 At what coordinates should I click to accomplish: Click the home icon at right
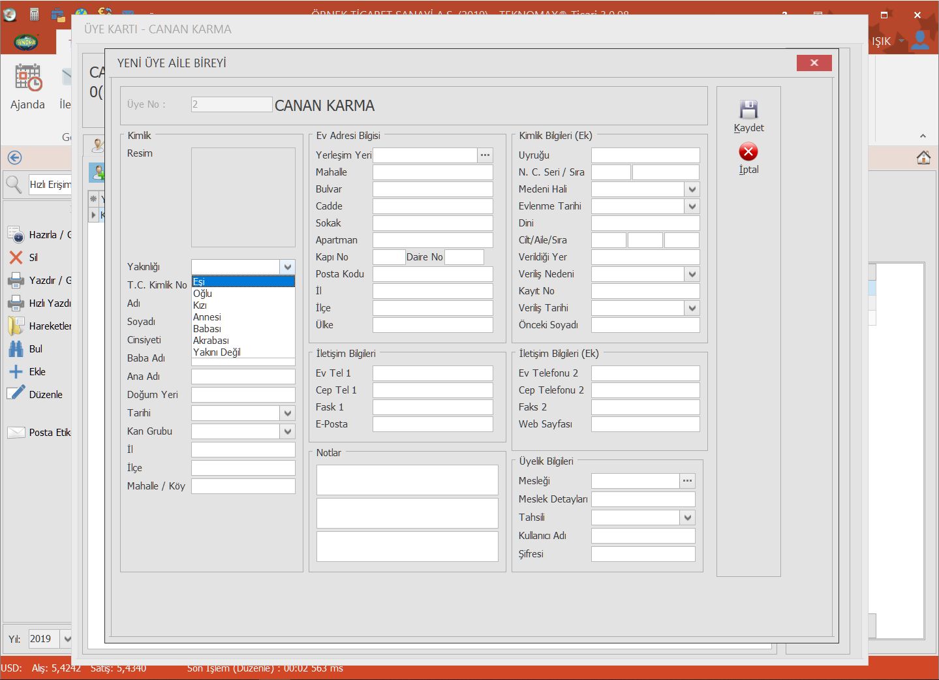click(x=923, y=157)
